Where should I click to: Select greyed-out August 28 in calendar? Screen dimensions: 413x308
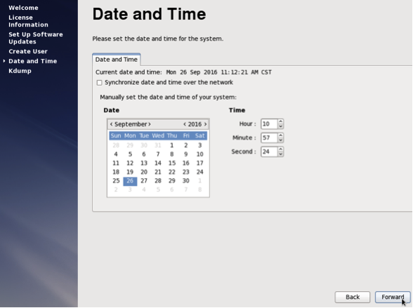116,145
